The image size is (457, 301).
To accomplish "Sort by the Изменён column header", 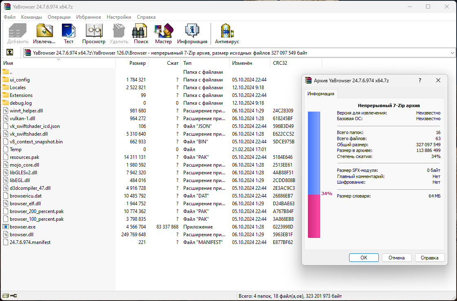I will [250, 63].
